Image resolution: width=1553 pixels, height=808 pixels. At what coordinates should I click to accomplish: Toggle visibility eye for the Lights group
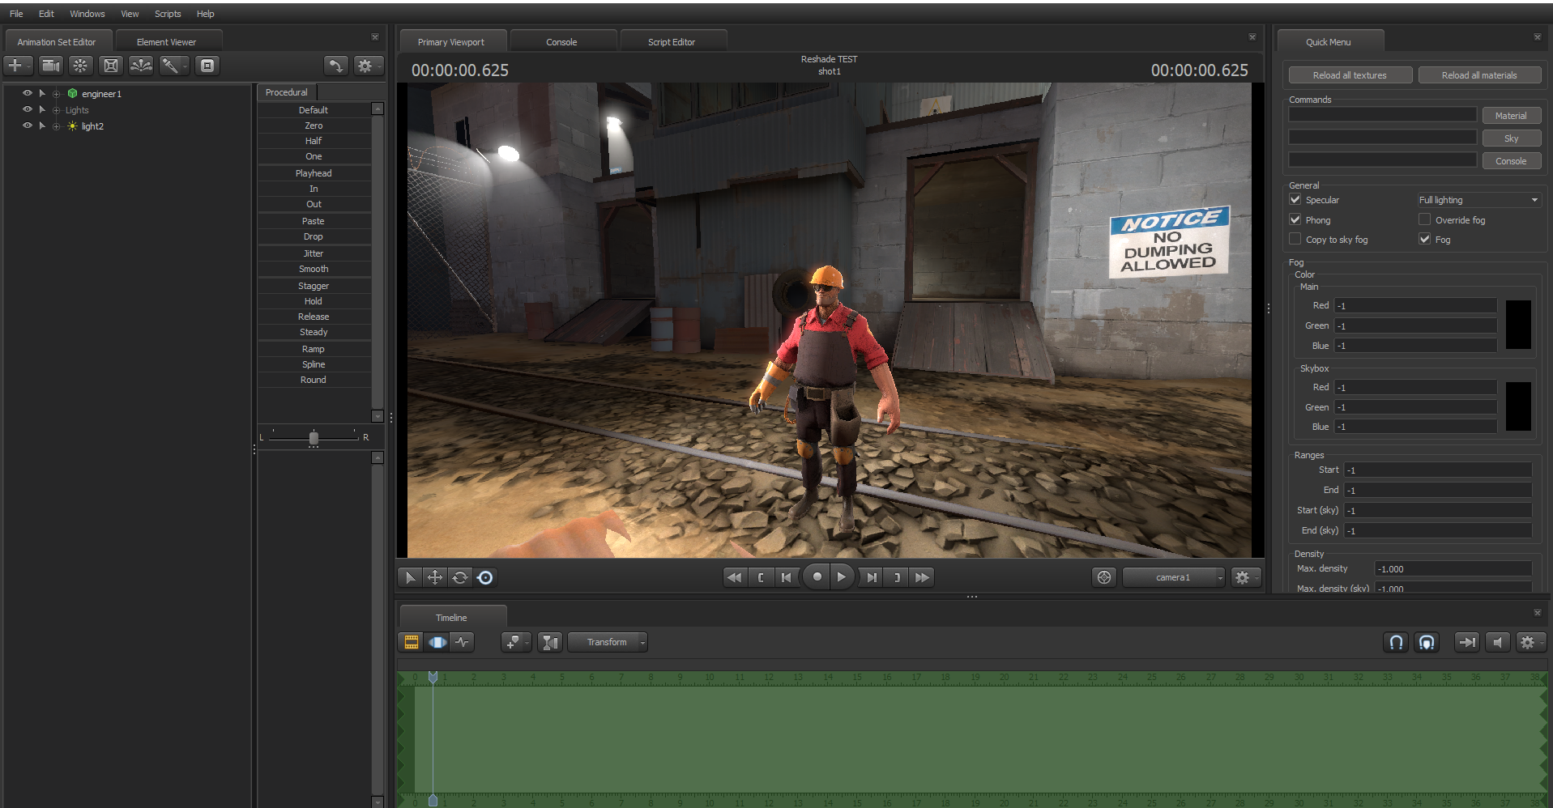28,109
